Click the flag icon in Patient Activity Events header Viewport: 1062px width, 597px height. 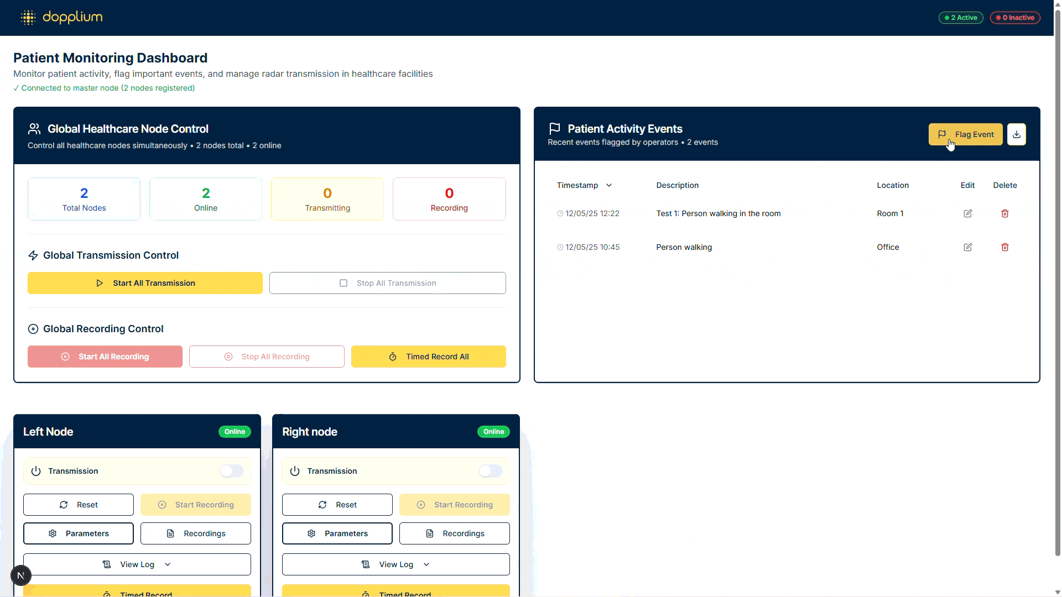(554, 128)
